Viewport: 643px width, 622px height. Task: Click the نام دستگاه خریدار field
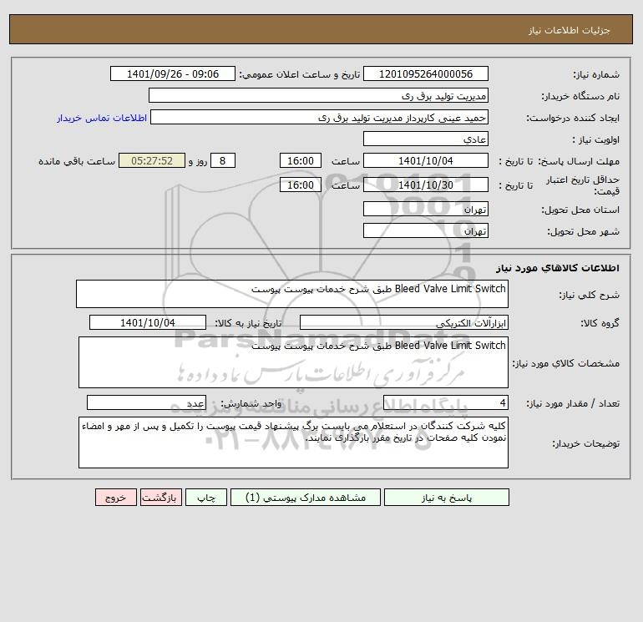click(318, 95)
